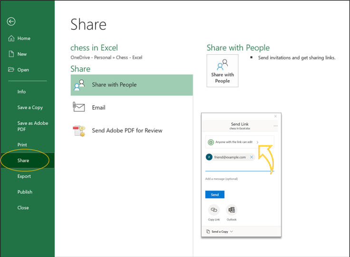The width and height of the screenshot is (350, 257).
Task: Click the friend@example.com recipient chip
Action: [230, 157]
